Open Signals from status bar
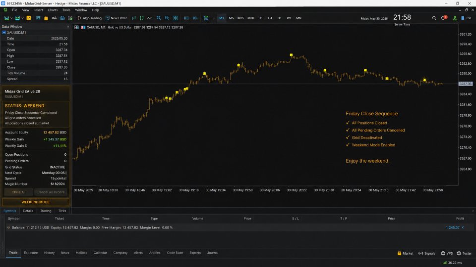This screenshot has height=267, width=476. tap(426, 253)
